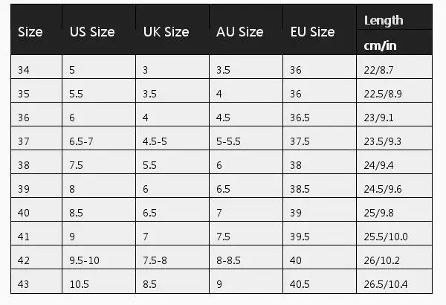Click the Length header cell
The image size is (446, 305).
click(x=394, y=17)
